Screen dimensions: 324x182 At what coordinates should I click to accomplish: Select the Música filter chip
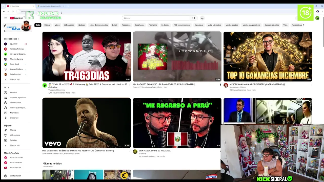pos(47,25)
